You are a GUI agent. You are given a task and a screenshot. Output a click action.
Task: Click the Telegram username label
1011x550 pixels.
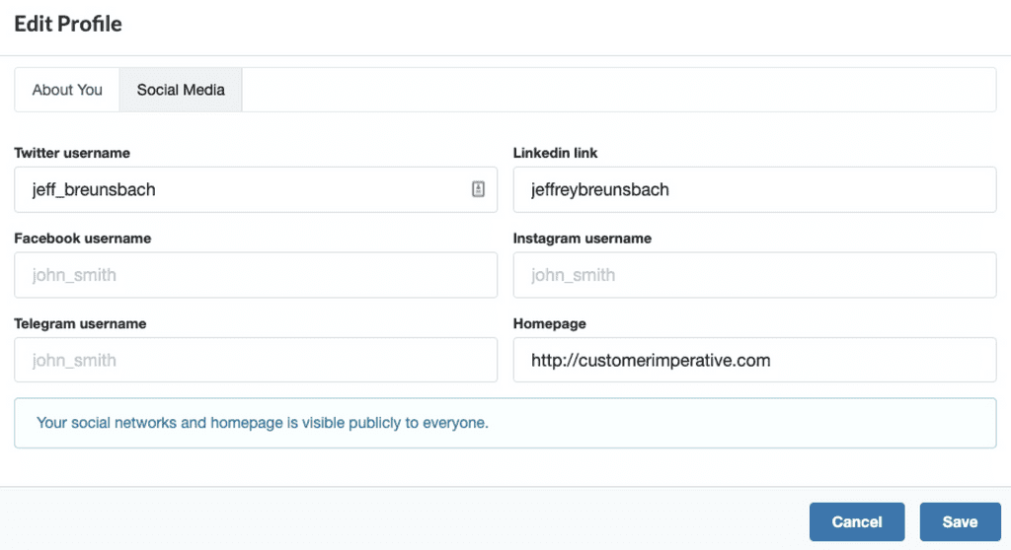pos(80,323)
